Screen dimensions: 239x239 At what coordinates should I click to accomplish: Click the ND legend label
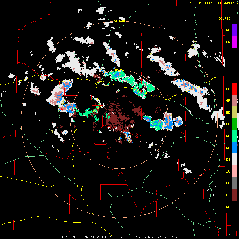coord(228,207)
